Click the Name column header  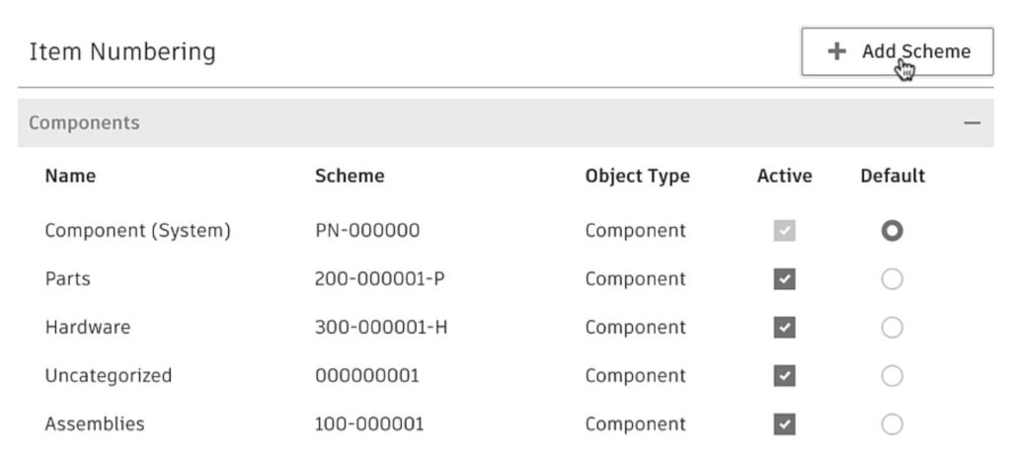[x=70, y=177]
